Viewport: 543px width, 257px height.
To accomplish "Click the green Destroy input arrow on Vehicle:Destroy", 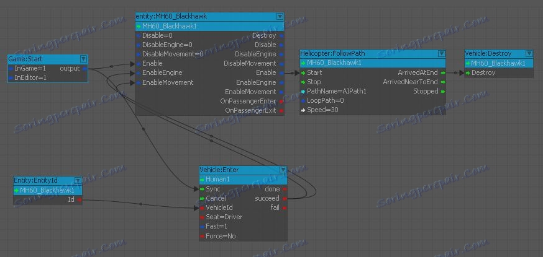I will pos(468,73).
